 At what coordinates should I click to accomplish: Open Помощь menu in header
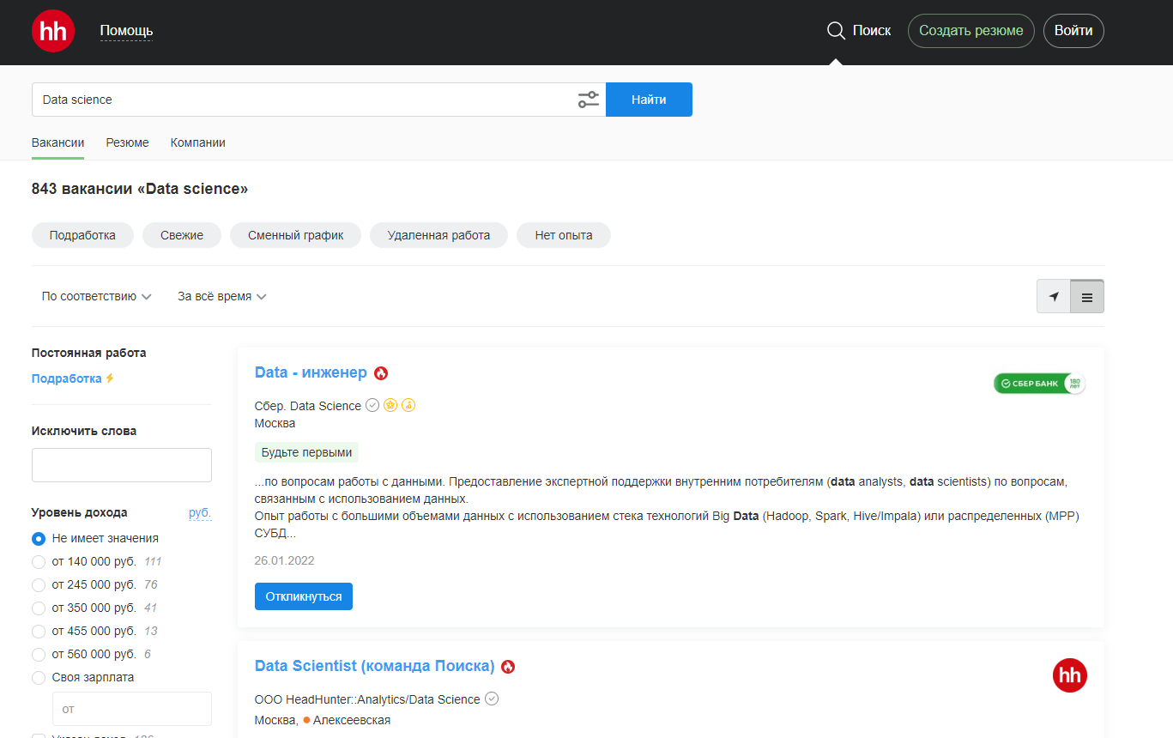(126, 31)
